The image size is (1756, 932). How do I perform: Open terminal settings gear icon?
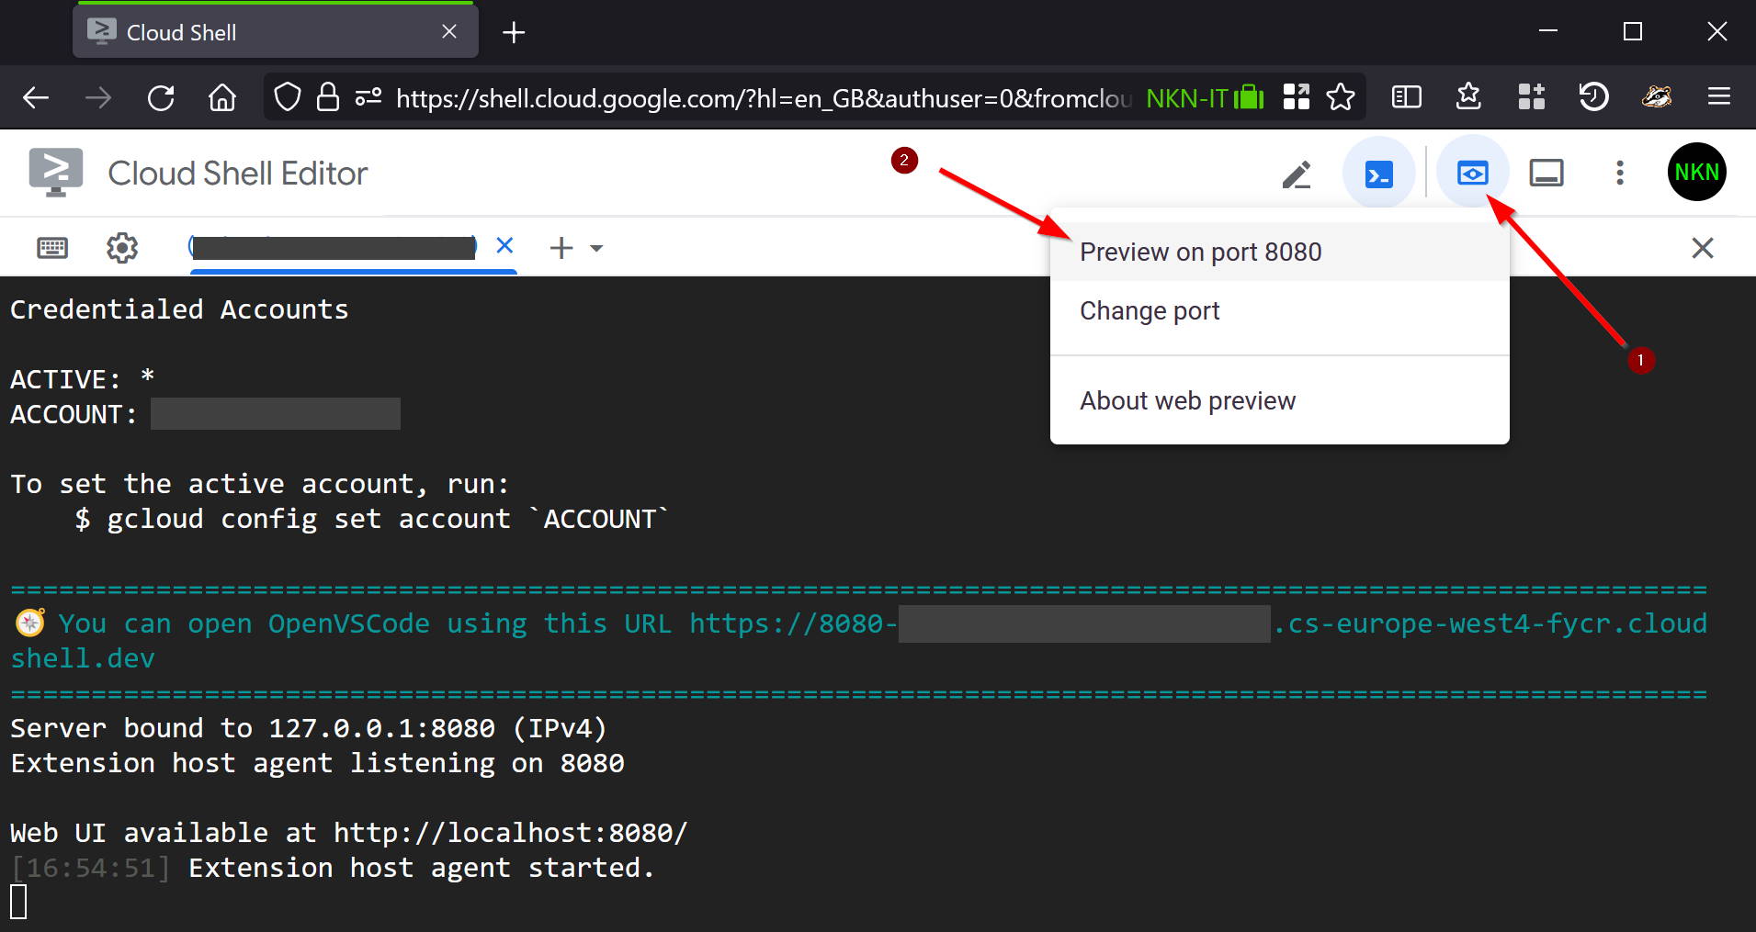pyautogui.click(x=122, y=248)
